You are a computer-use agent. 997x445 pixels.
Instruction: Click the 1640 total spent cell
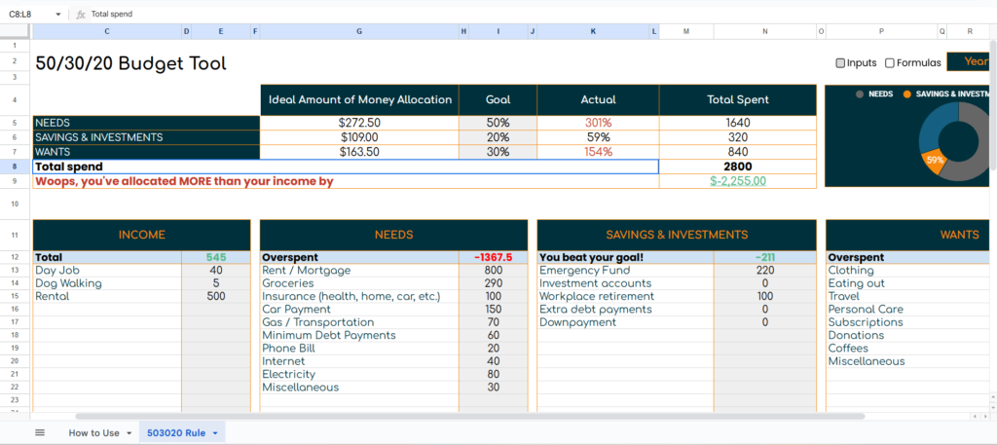pos(738,123)
